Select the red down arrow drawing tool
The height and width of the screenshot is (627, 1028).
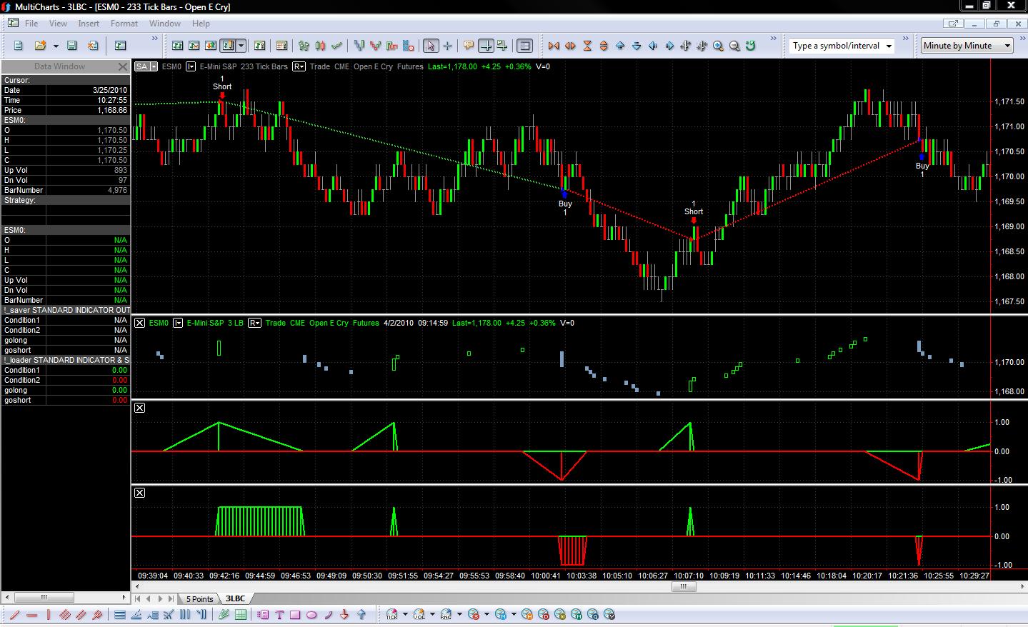[x=344, y=614]
